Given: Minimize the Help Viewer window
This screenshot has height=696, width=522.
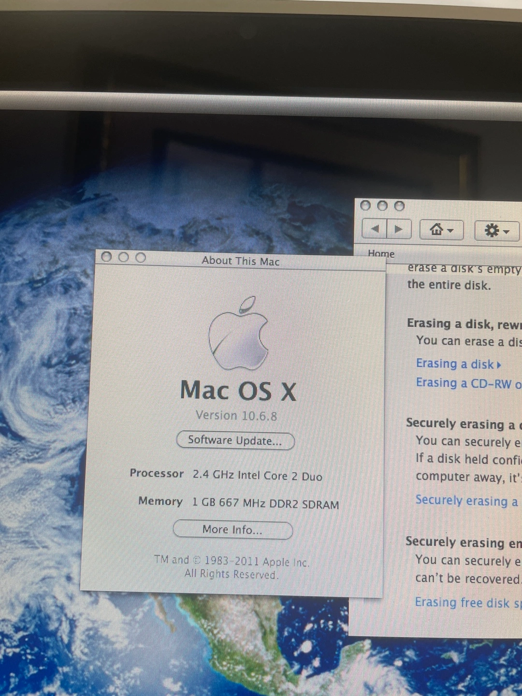Looking at the screenshot, I should (382, 206).
